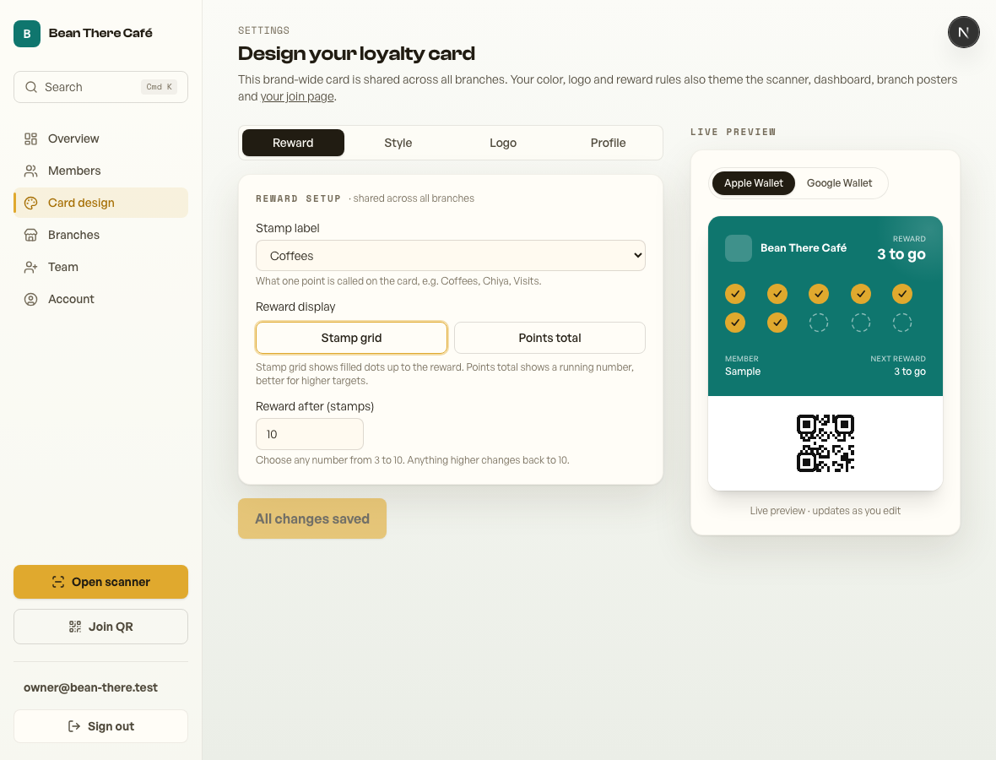Select Points total reward display
This screenshot has height=760, width=996.
pos(549,338)
